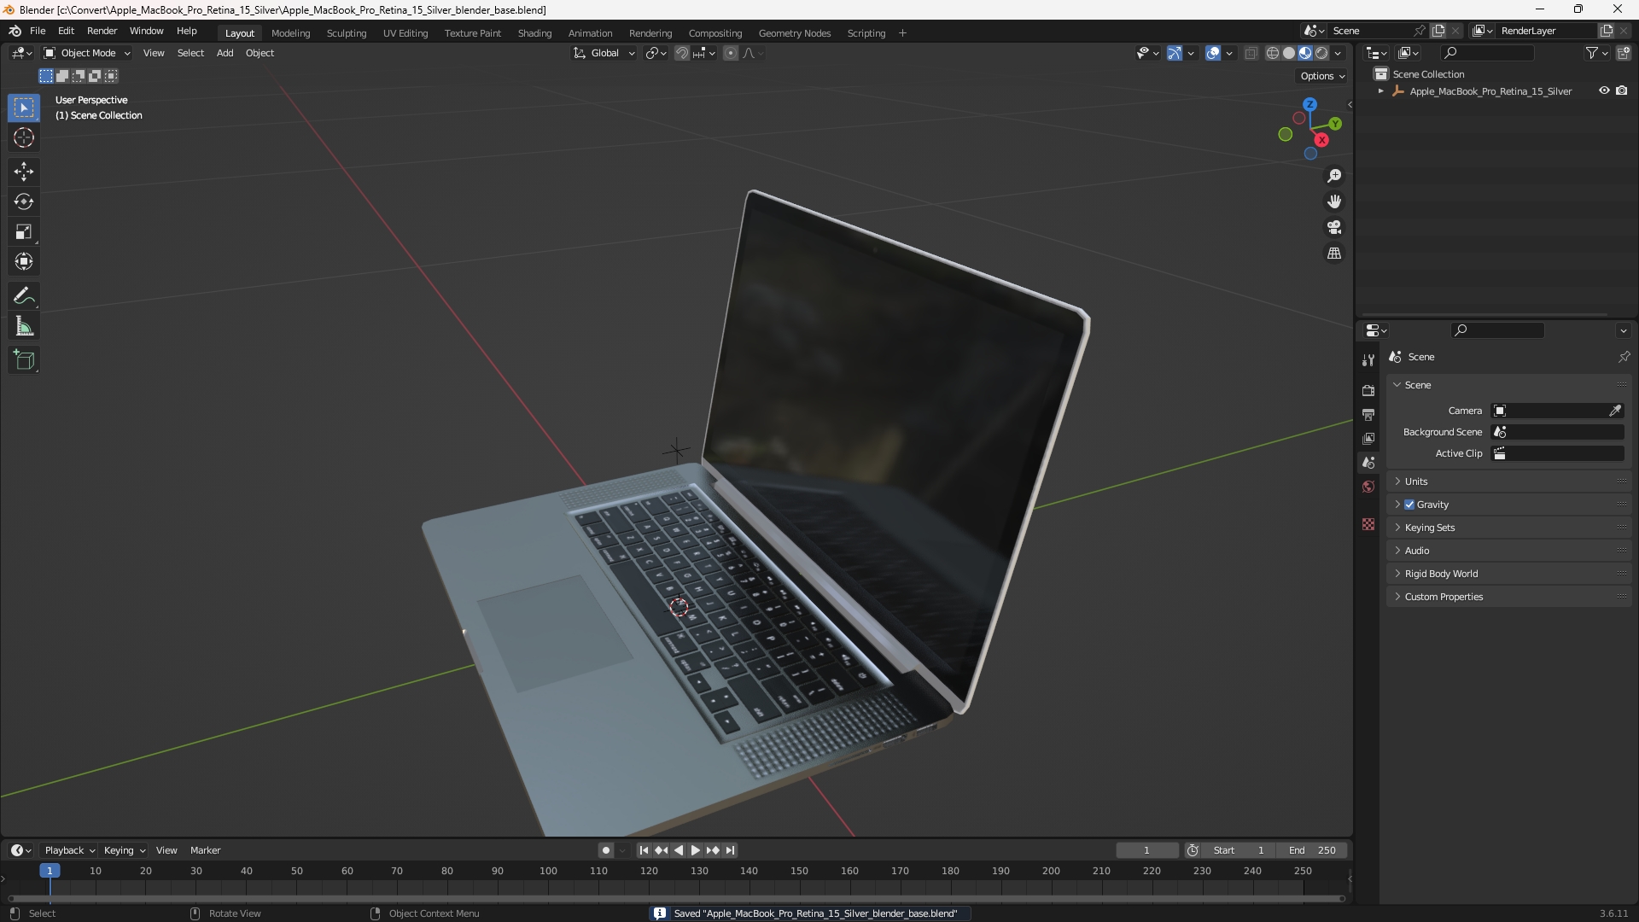Pick the Rotate tool
Image resolution: width=1639 pixels, height=922 pixels.
click(24, 201)
